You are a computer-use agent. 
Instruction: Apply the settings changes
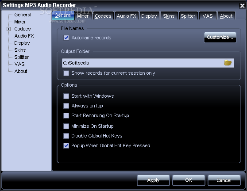coord(153,180)
